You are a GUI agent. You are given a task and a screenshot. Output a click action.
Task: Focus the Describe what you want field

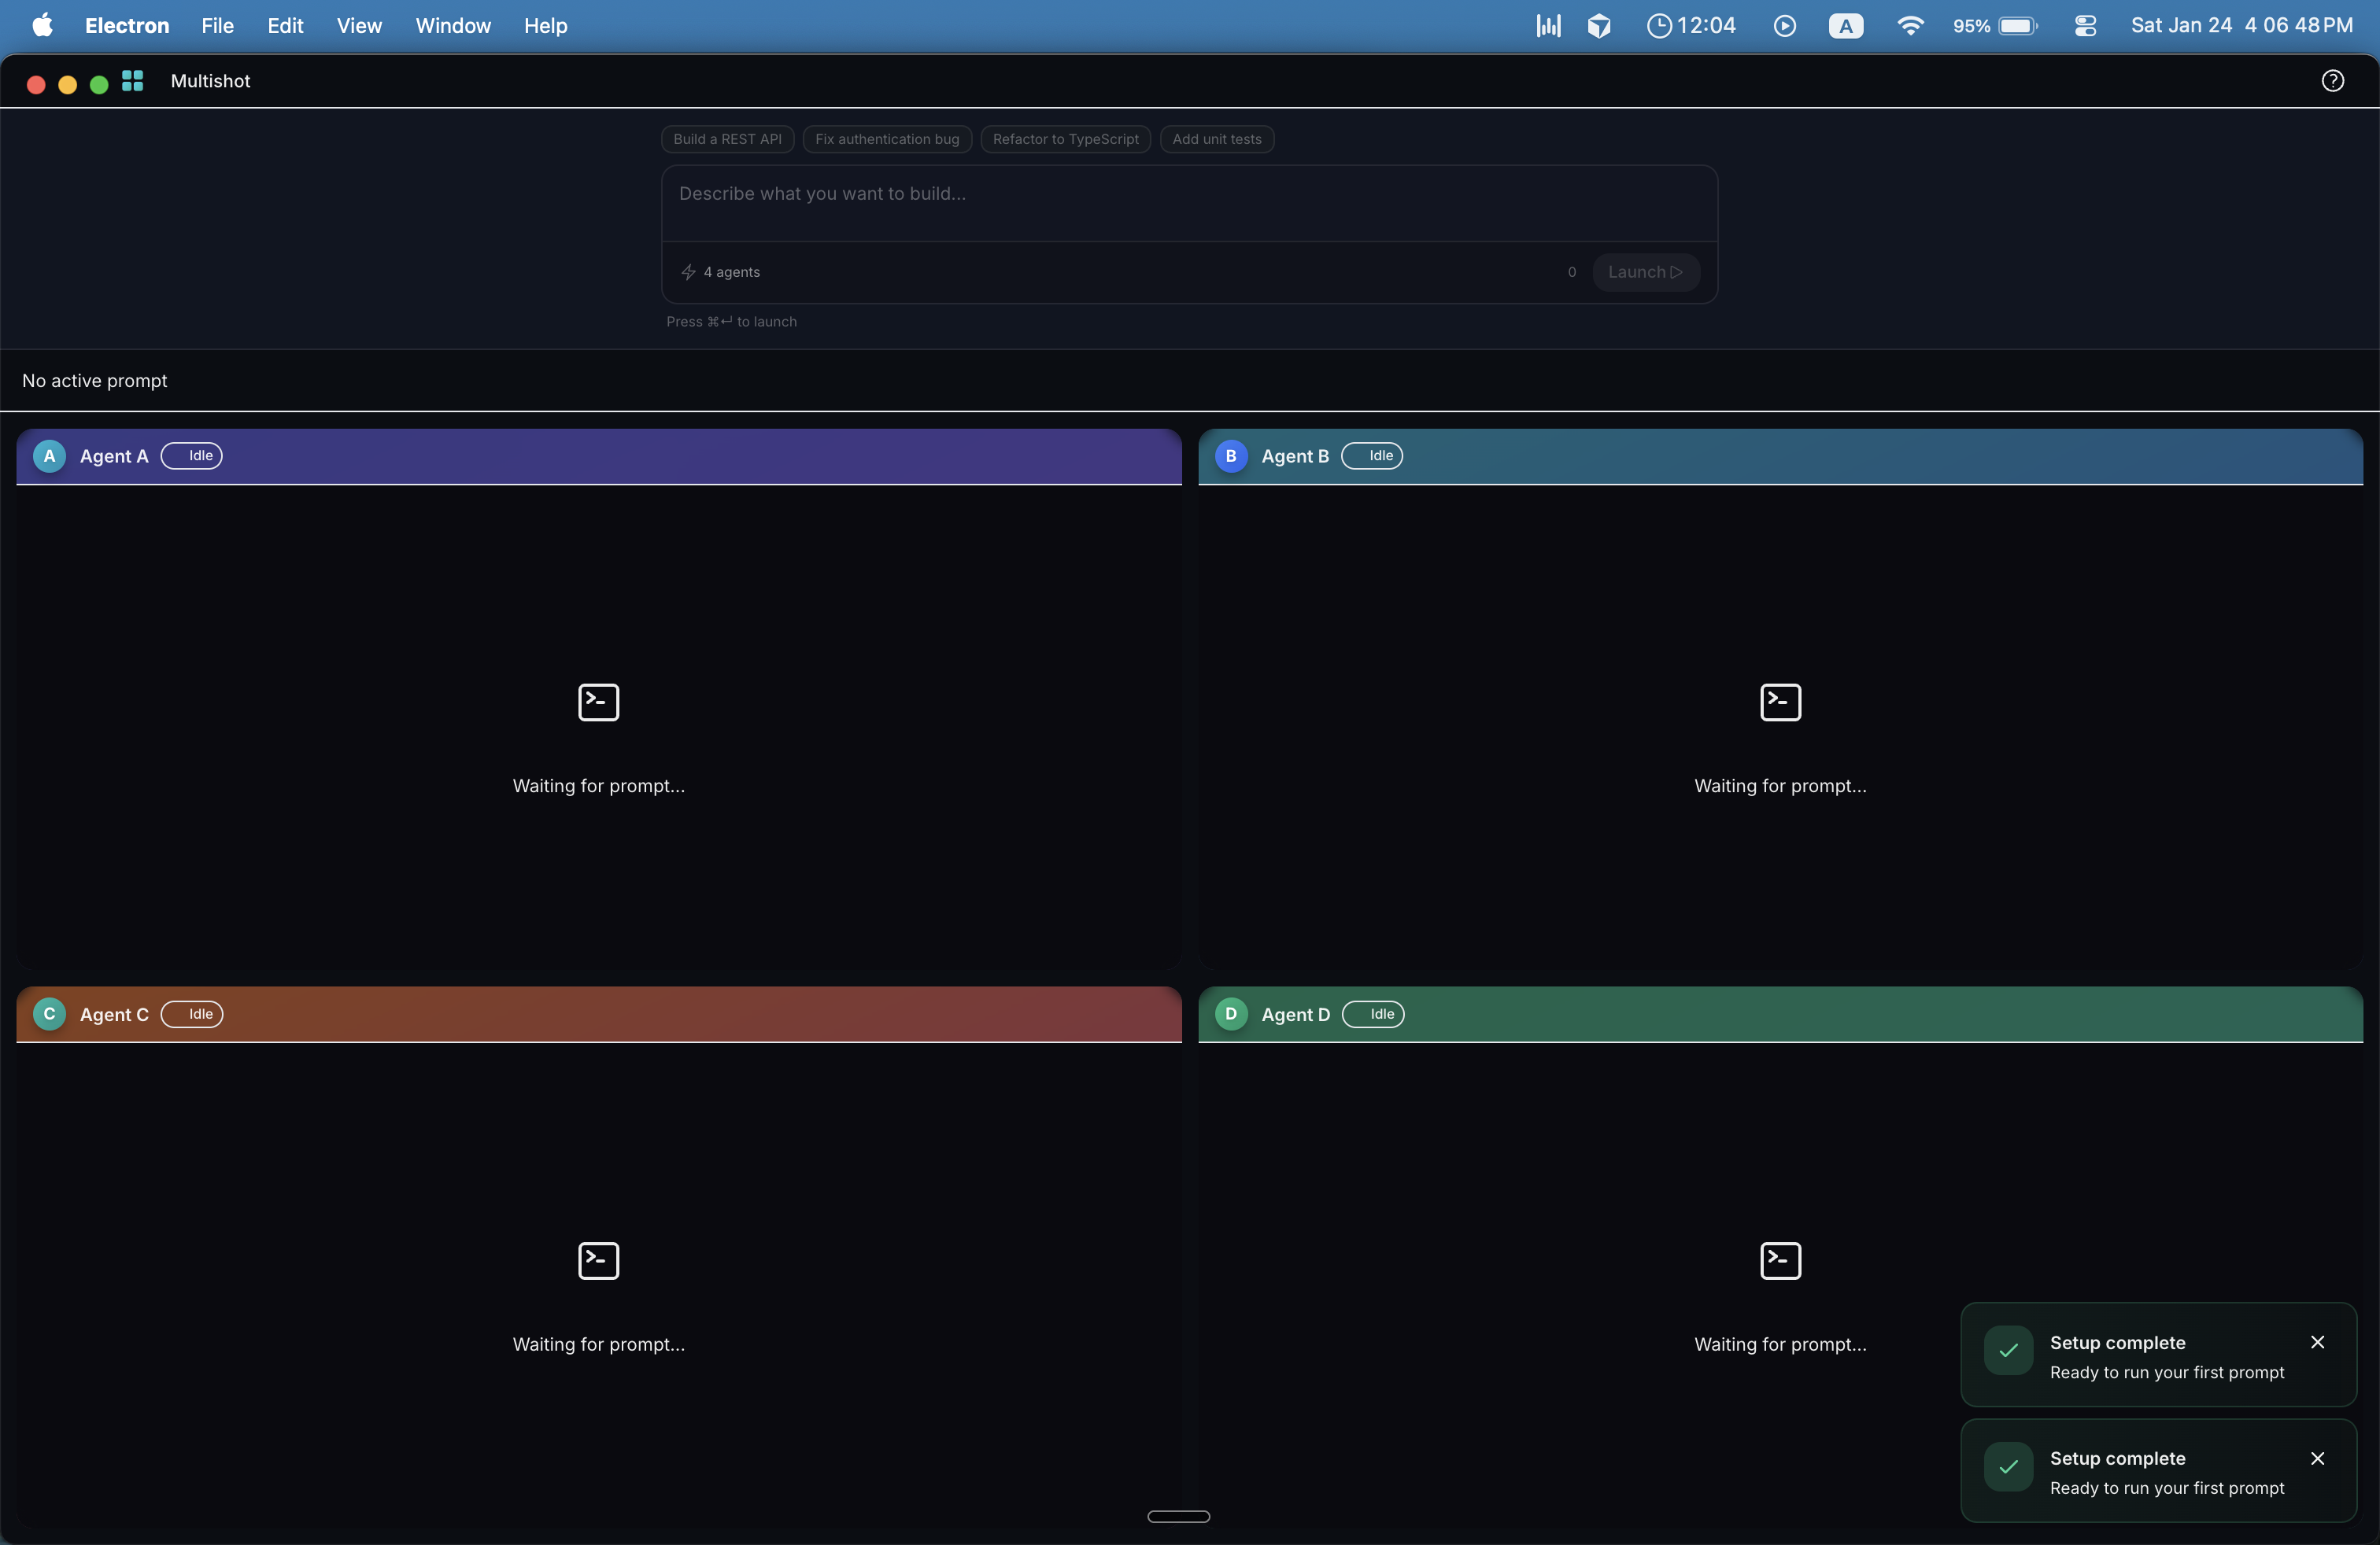pyautogui.click(x=1188, y=194)
